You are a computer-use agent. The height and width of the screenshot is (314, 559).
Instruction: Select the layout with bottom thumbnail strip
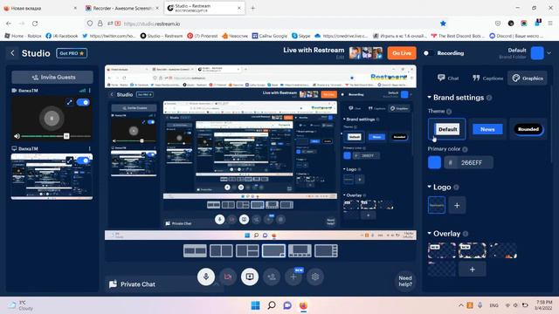click(300, 251)
